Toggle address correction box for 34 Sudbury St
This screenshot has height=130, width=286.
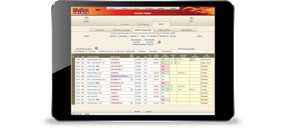(132, 80)
